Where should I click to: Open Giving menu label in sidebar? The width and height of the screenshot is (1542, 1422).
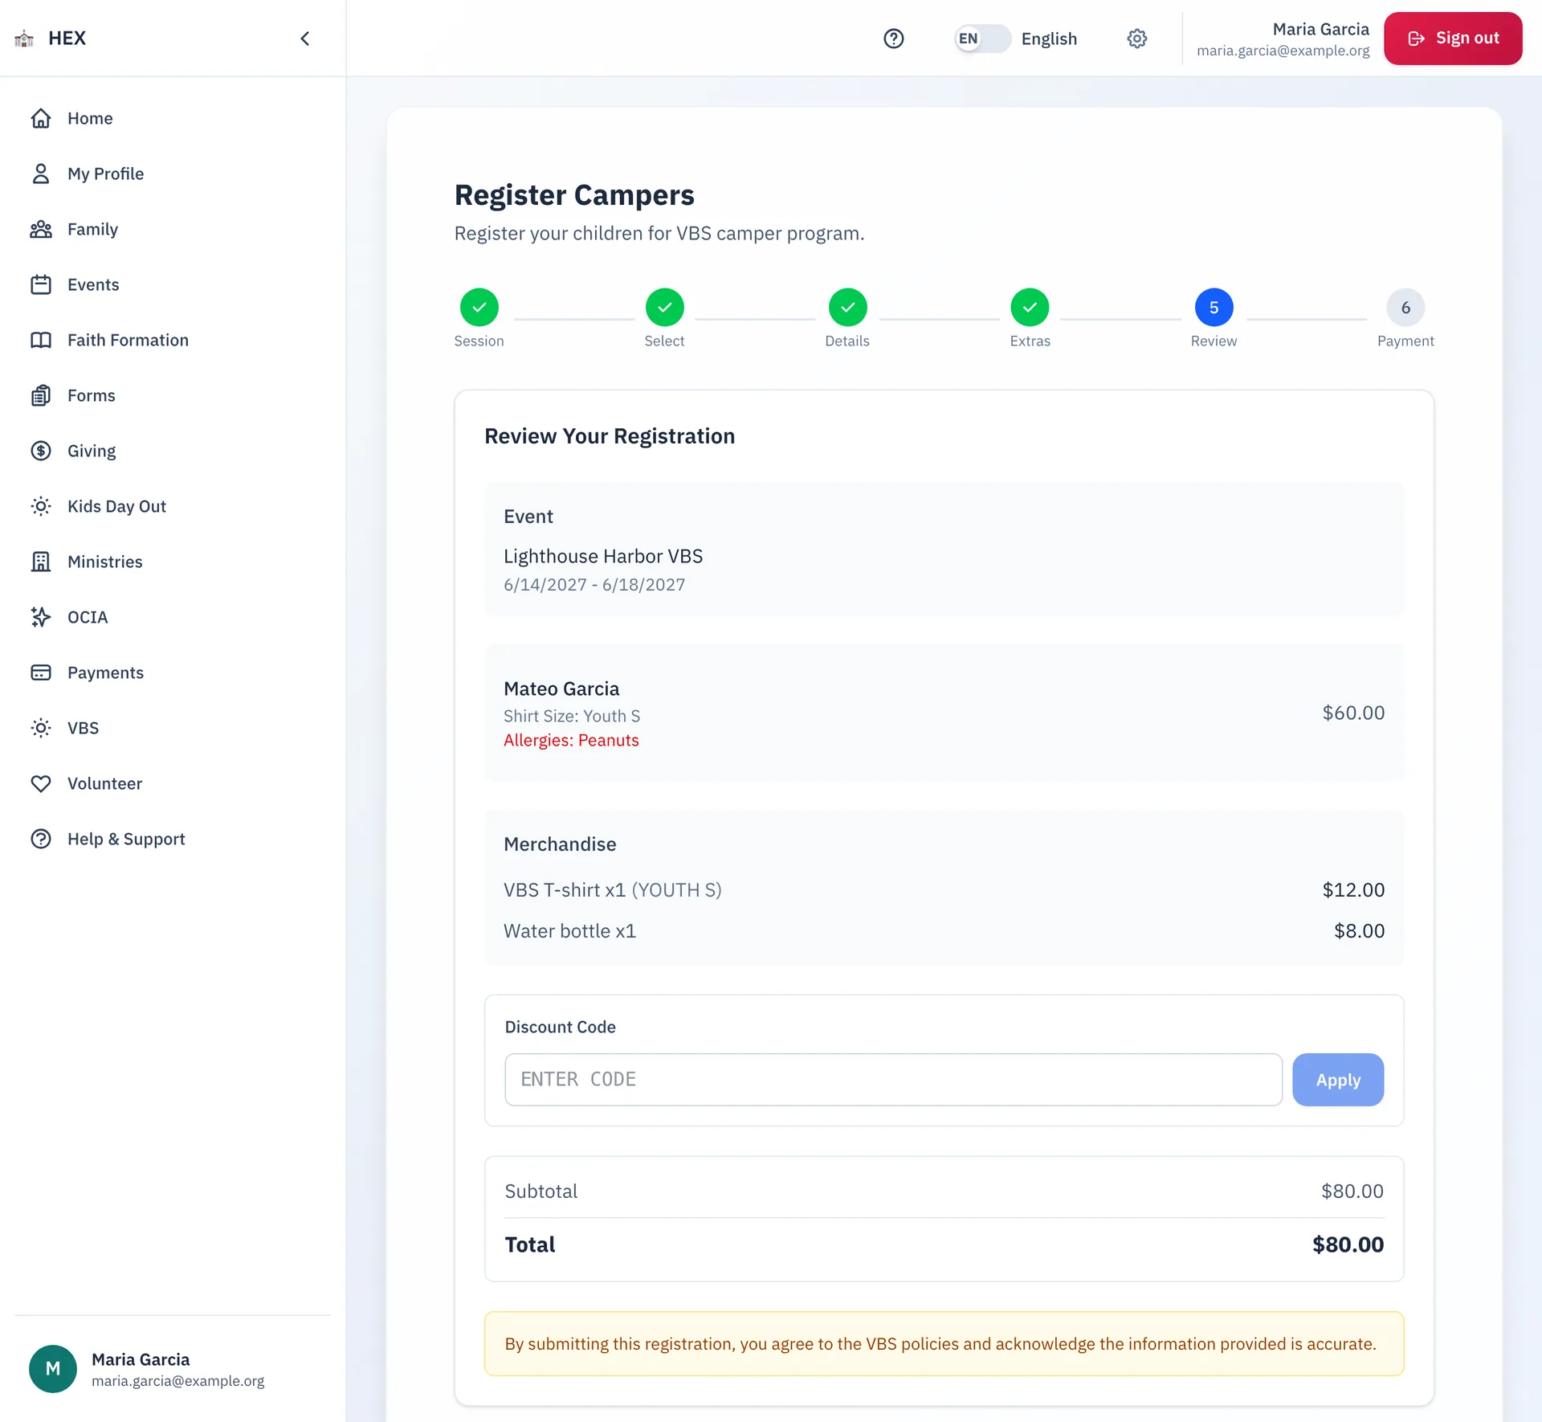(92, 451)
